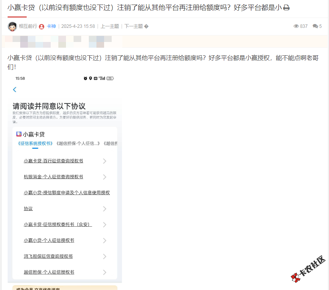Click the battery indicator in the status bar
The image size is (329, 290).
[x=109, y=78]
